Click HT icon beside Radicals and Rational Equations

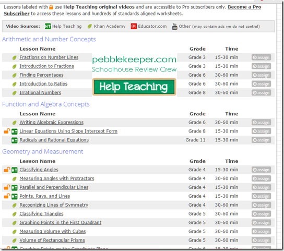tap(15, 140)
